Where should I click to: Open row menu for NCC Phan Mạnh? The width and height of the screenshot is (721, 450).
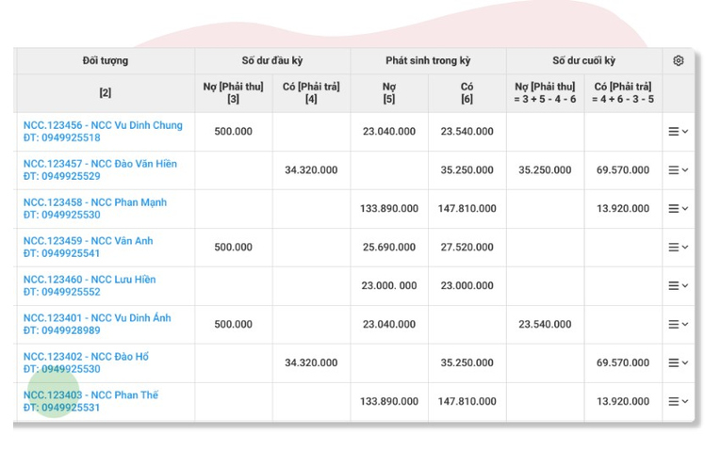(x=679, y=208)
